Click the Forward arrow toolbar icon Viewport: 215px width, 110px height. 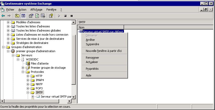point(9,16)
